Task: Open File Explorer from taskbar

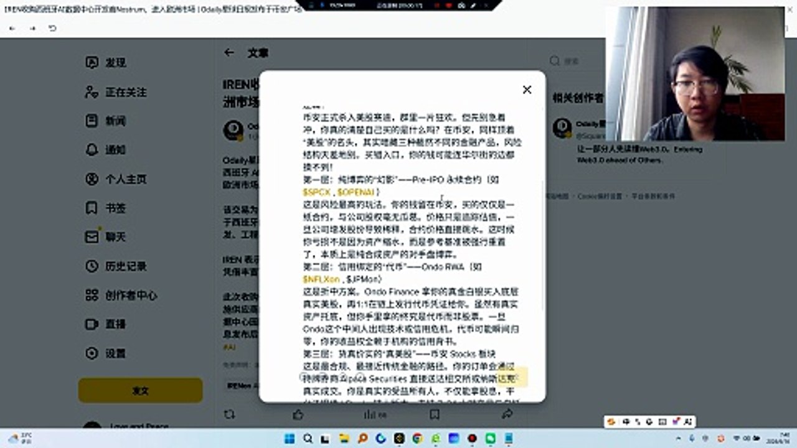Action: coord(344,439)
